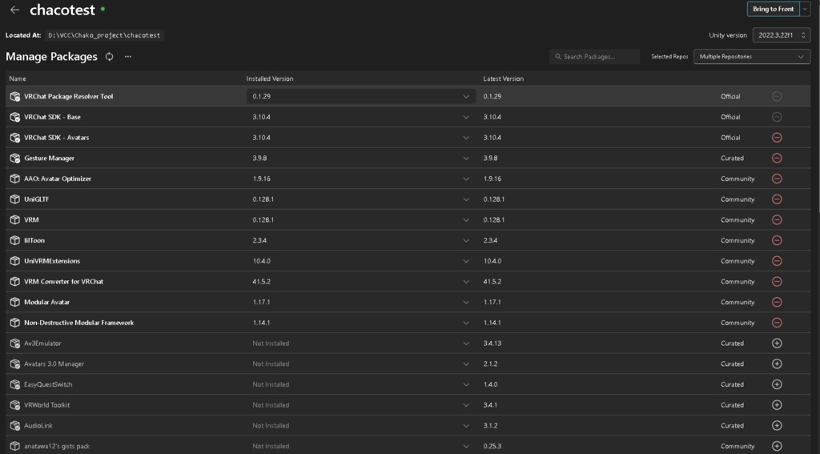This screenshot has height=454, width=820.
Task: Add the Avatars 3.0 Manager package
Action: click(777, 364)
